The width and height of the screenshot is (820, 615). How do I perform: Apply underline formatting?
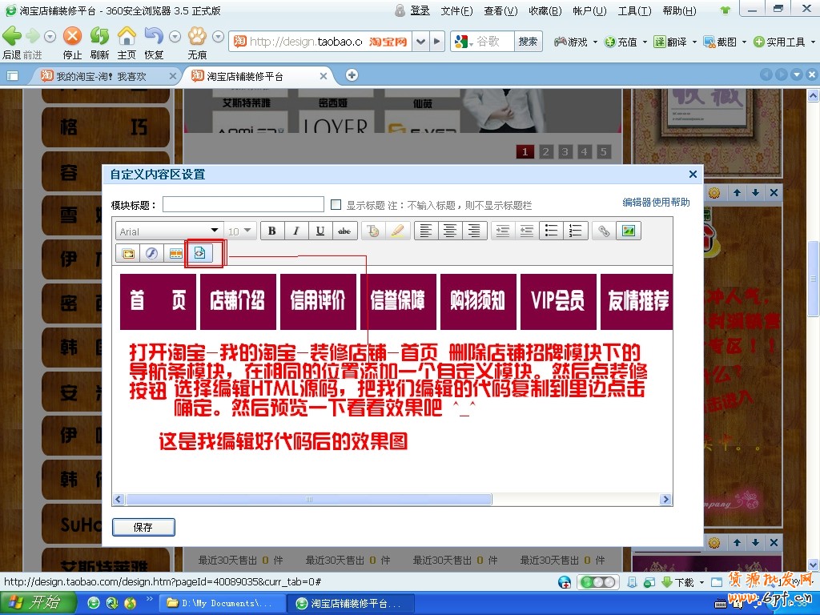320,231
